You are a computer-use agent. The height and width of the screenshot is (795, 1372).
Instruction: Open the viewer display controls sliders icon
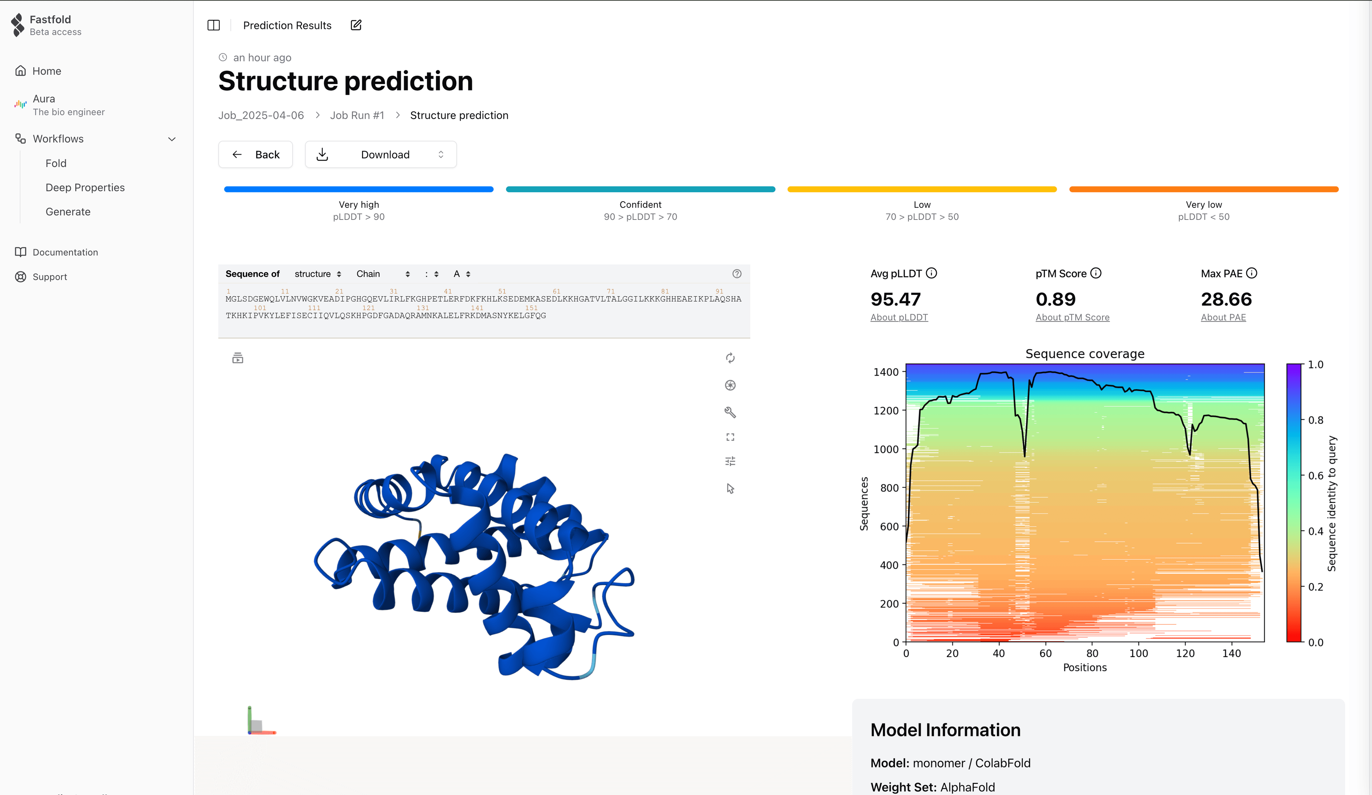(731, 461)
